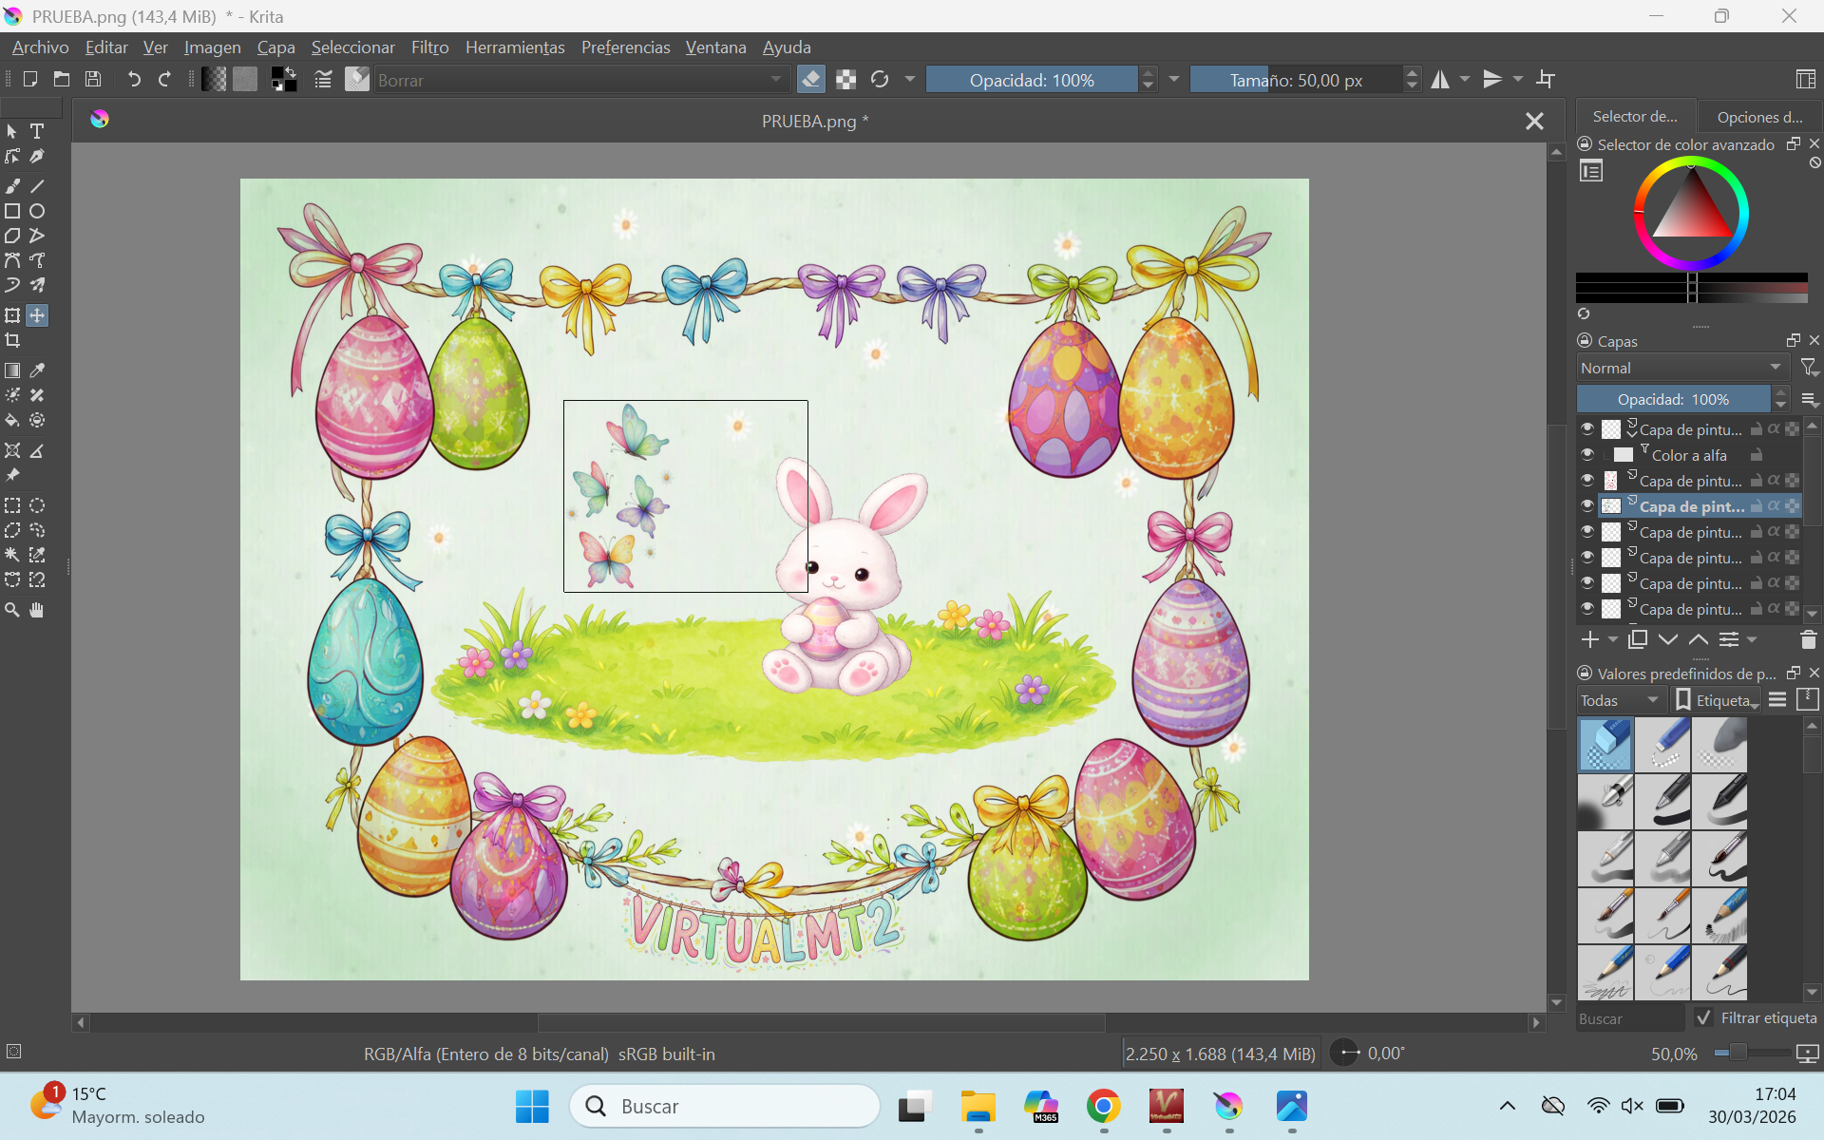Select the Fill (bucket) tool

(12, 420)
